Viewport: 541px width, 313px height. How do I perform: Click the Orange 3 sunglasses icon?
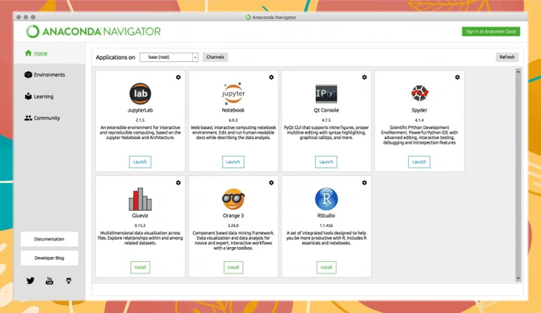[x=233, y=199]
